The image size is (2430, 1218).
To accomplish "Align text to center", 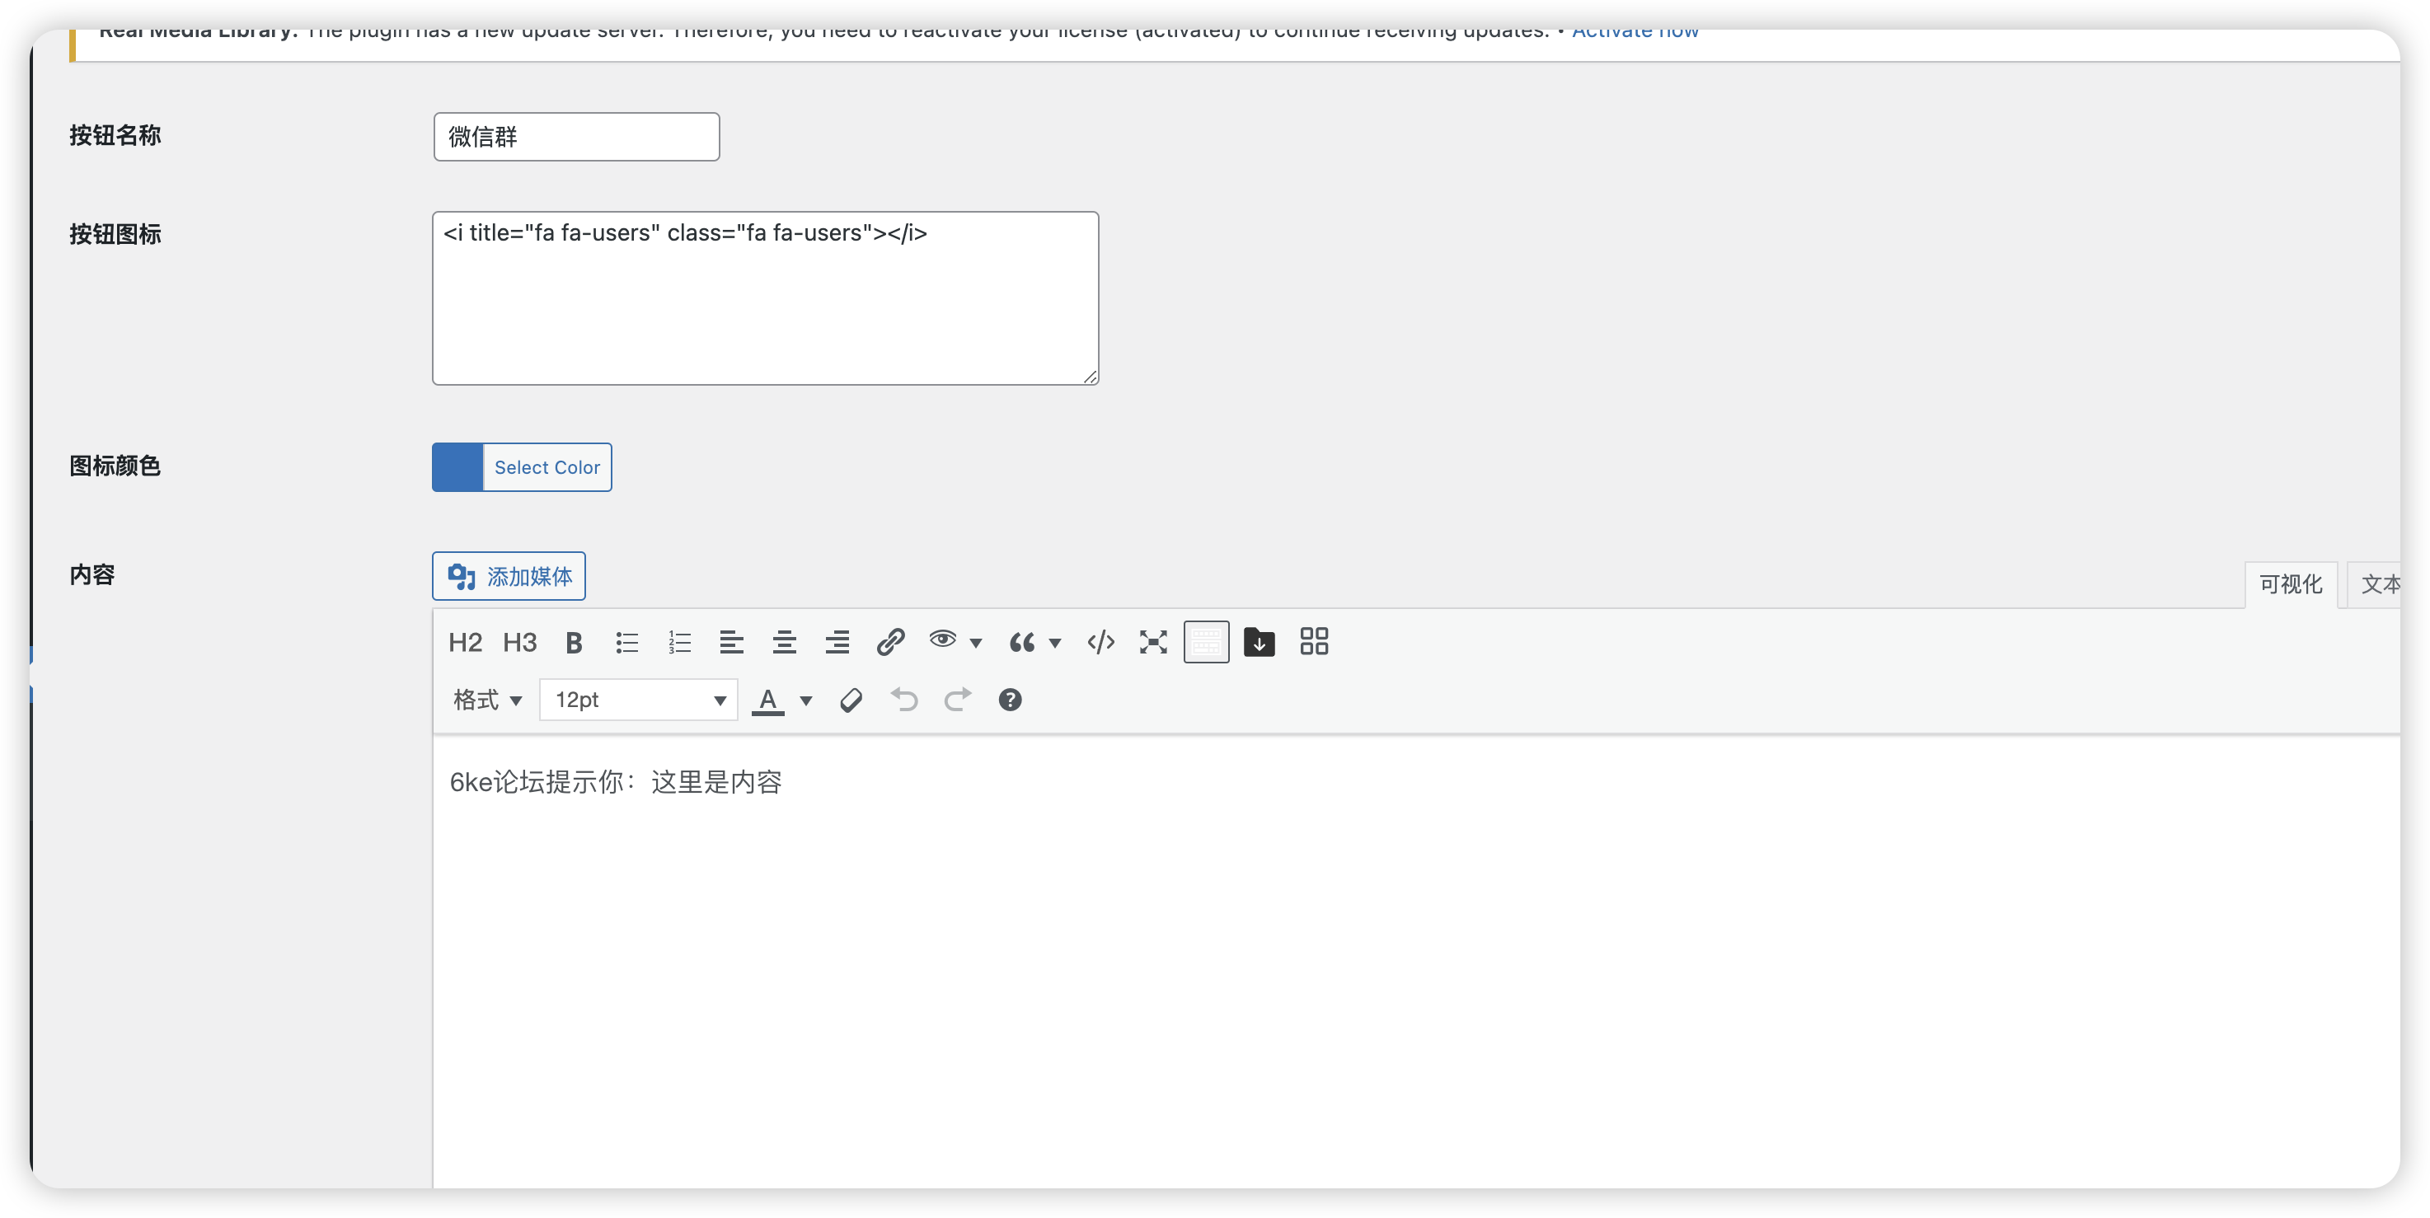I will point(784,643).
